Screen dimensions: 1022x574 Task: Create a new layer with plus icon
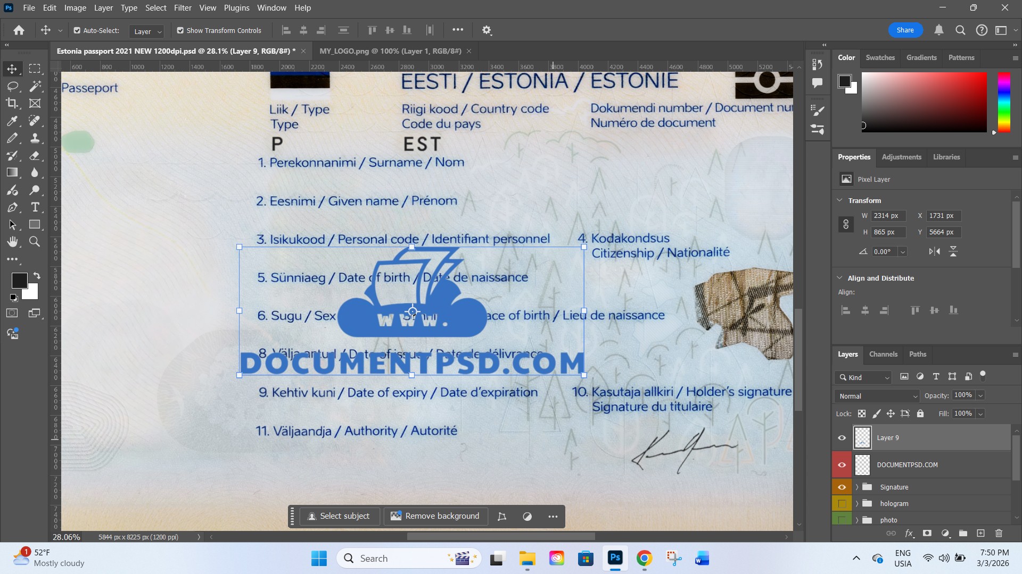coord(980,533)
